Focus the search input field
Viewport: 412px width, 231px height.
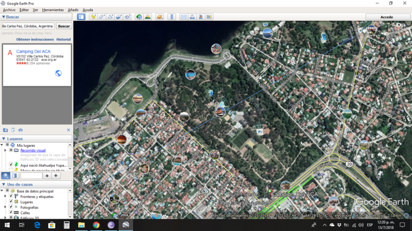(x=28, y=26)
